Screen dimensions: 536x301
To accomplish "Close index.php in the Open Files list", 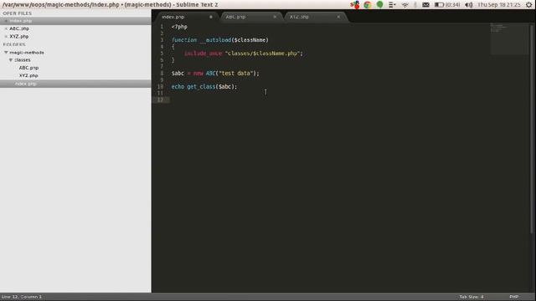I will [6, 21].
